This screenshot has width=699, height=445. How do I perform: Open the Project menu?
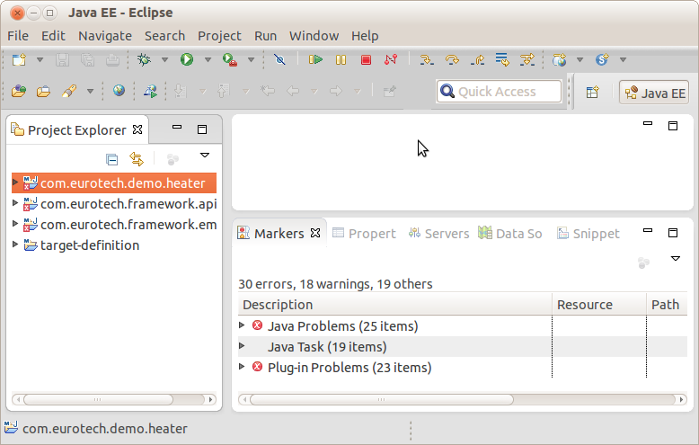tap(220, 36)
